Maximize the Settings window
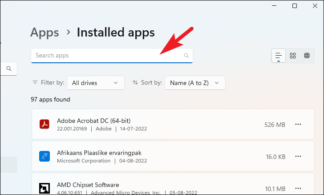The width and height of the screenshot is (324, 195). pyautogui.click(x=295, y=6)
